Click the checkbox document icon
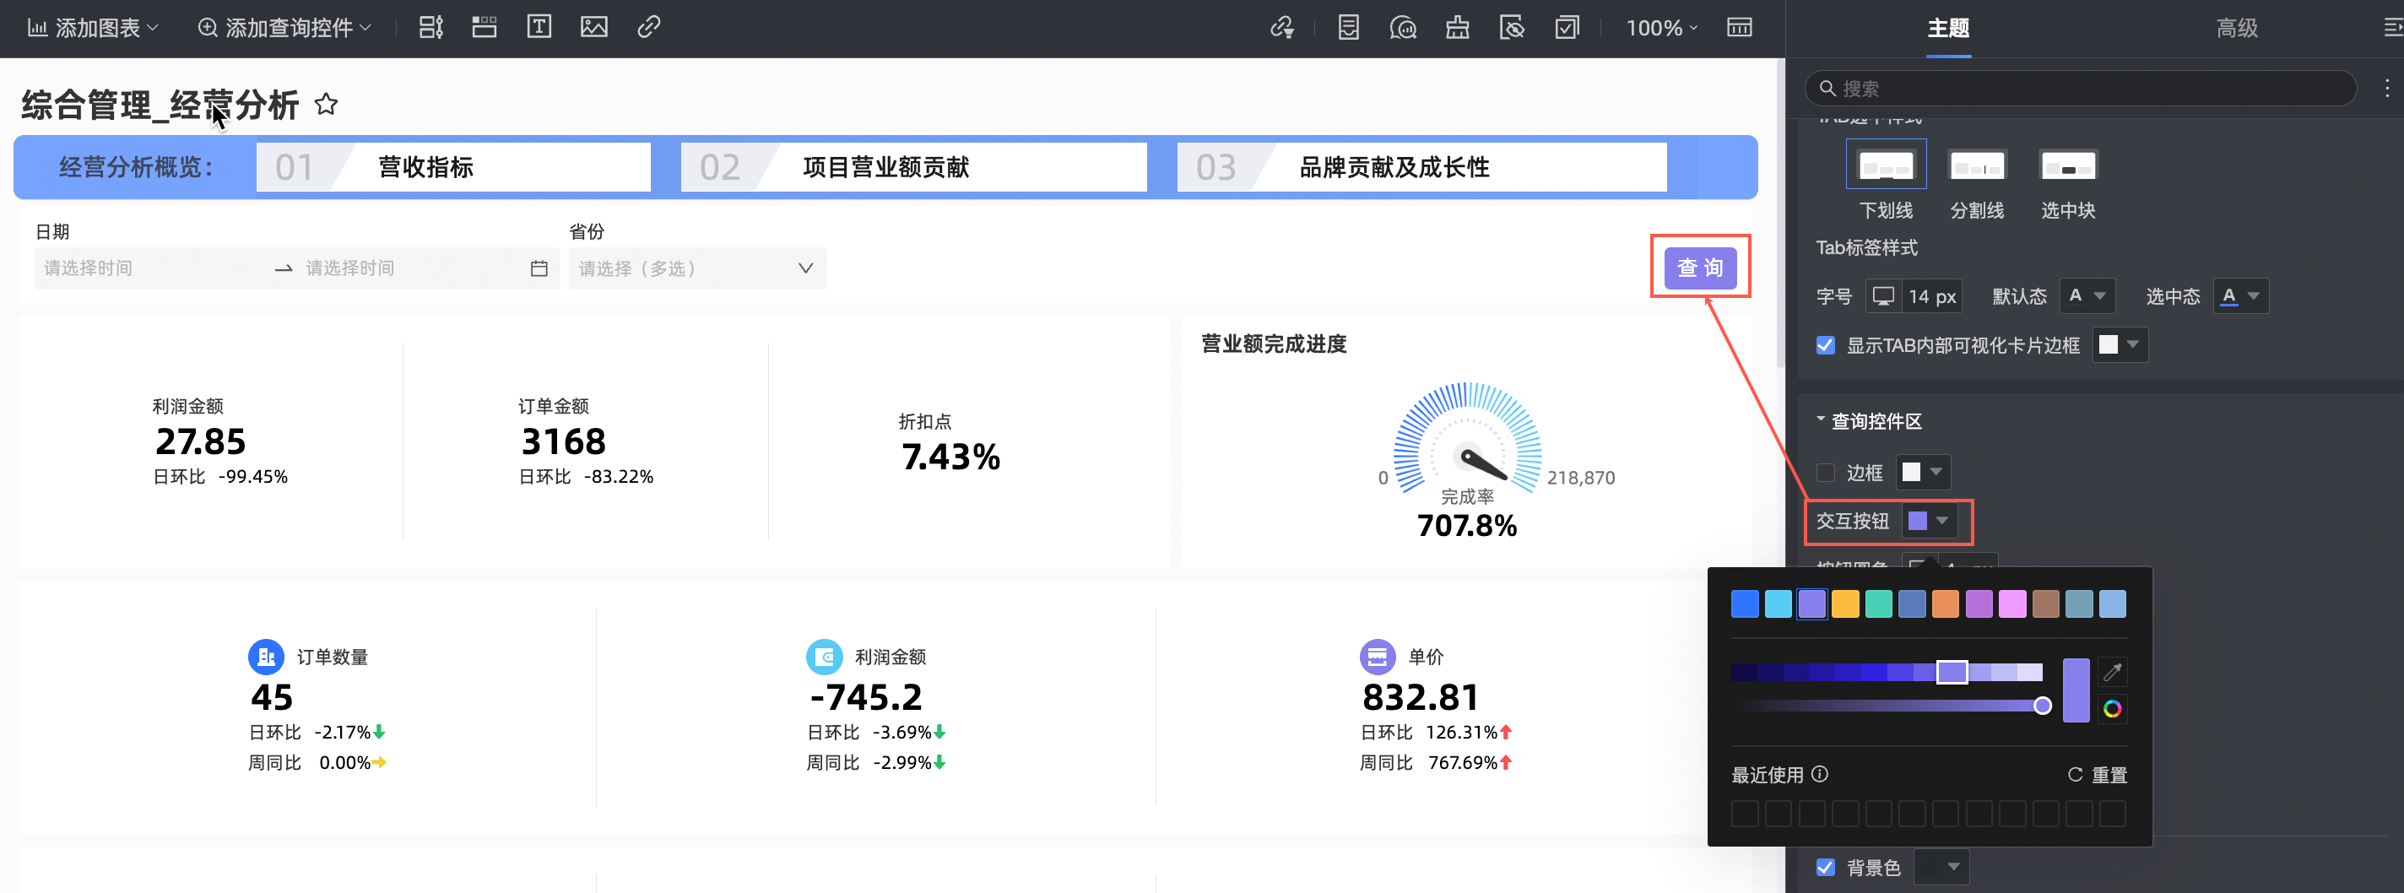The image size is (2404, 893). (1567, 28)
